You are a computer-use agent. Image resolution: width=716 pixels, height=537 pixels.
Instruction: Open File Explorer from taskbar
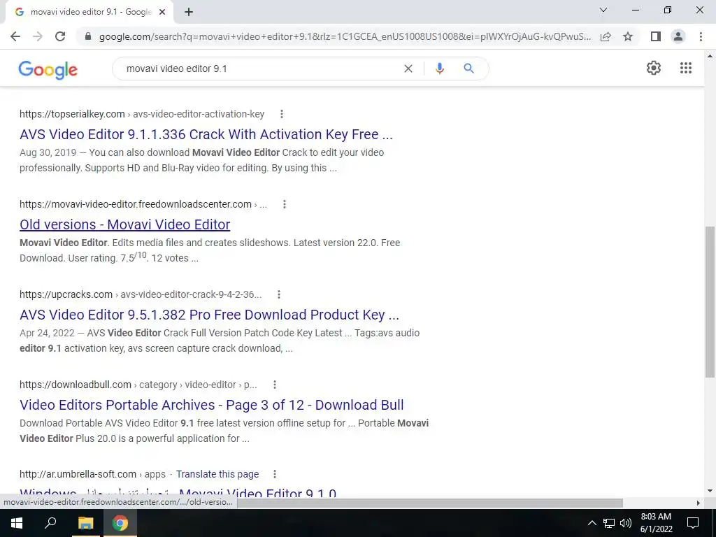coord(85,523)
